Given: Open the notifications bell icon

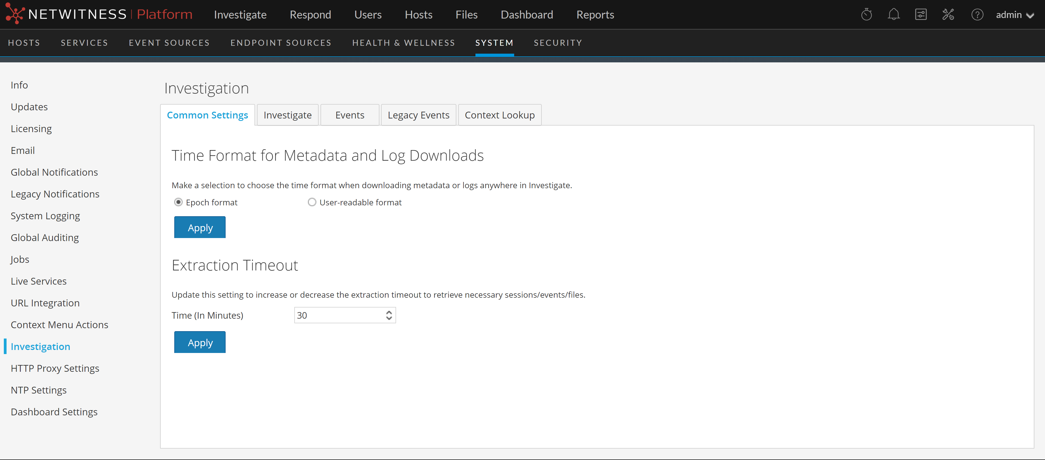Looking at the screenshot, I should coord(893,15).
